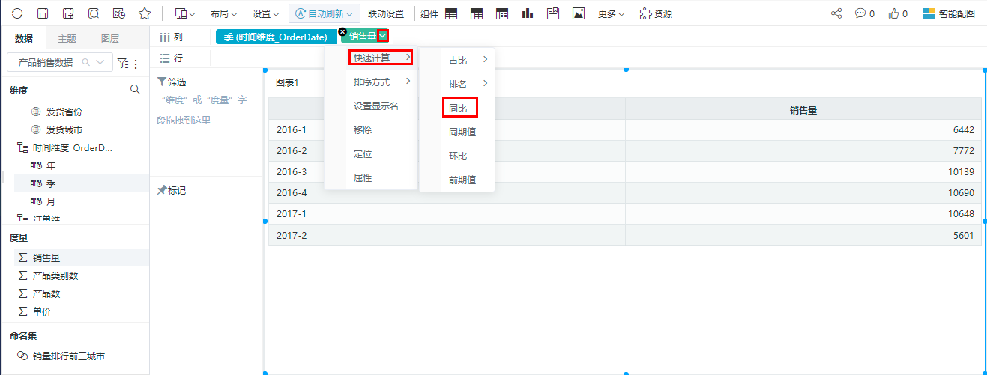Click the 季 (时间维度_OrderDate) column pill

pos(276,37)
